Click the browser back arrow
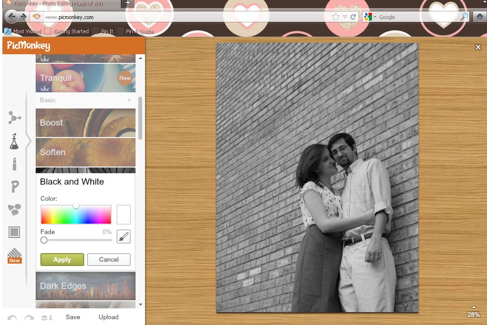 [11, 17]
